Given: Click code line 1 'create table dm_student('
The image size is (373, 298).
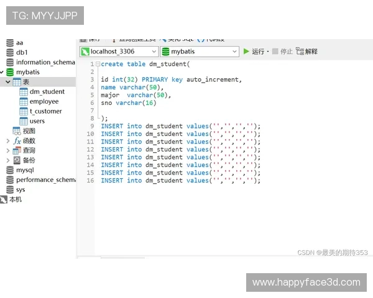Looking at the screenshot, I should pyautogui.click(x=145, y=64).
